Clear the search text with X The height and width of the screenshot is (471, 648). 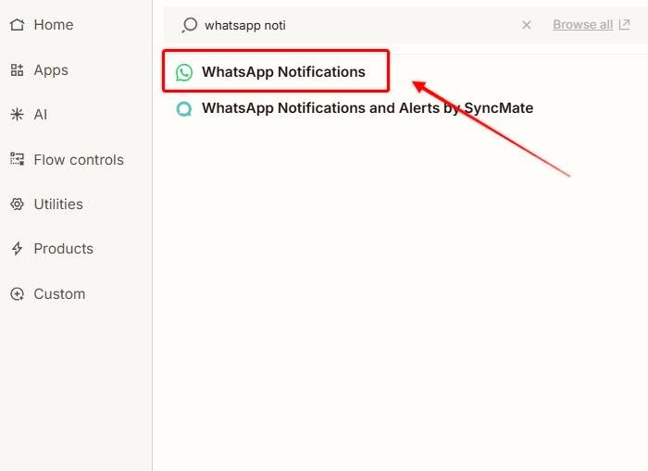point(527,25)
